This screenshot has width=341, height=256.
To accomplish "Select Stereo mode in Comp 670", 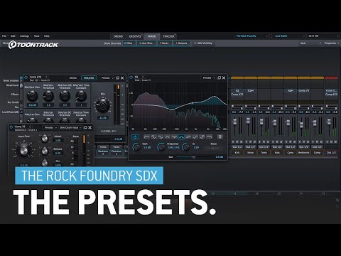I will point(73,78).
